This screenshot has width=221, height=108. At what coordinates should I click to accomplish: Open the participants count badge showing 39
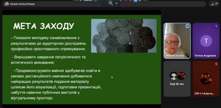coord(214,4)
